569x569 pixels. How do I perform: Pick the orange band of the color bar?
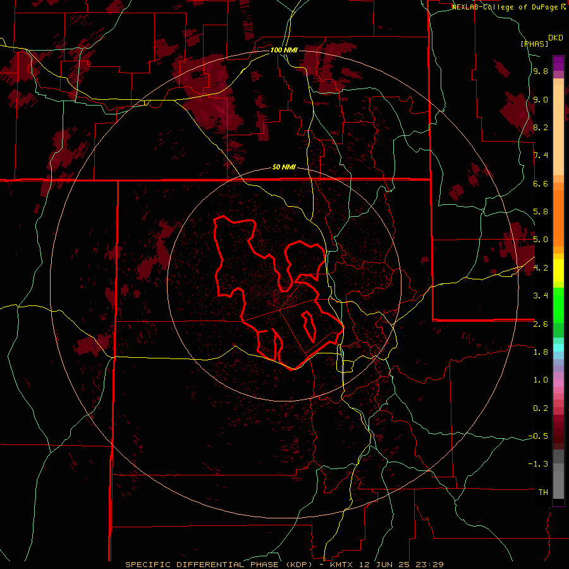[x=558, y=217]
